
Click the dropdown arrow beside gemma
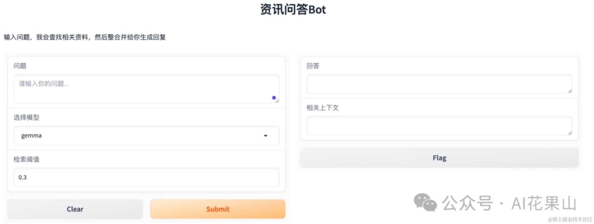[x=265, y=136]
